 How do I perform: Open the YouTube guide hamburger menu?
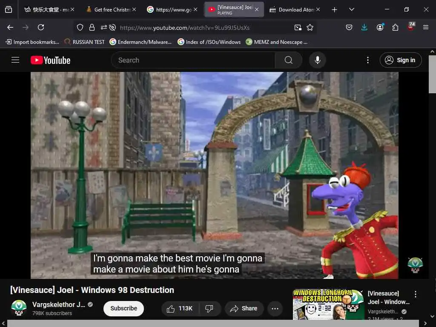coord(15,60)
